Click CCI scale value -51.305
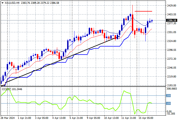Viewport: 178px width, 121px height. pos(171,114)
